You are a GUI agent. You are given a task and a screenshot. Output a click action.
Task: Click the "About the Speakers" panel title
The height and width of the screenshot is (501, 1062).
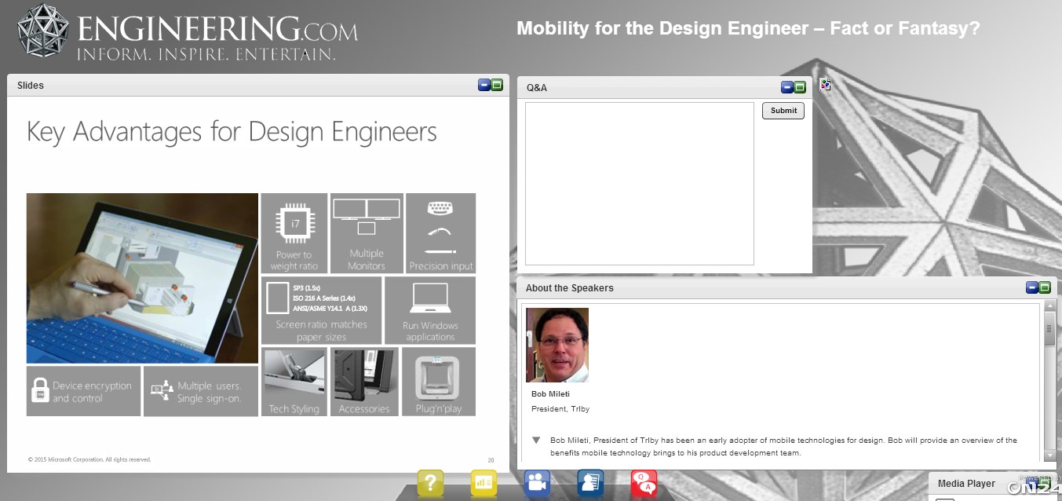570,288
